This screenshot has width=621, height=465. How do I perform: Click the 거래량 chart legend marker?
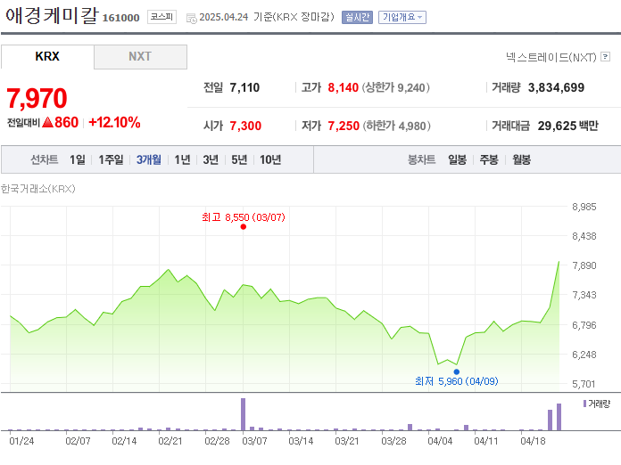[584, 404]
